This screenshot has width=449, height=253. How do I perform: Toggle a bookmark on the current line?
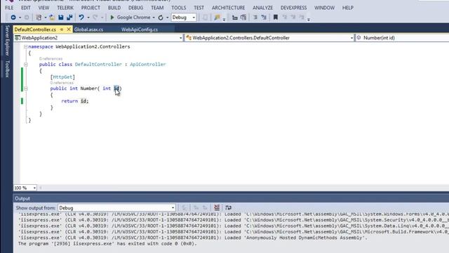click(x=276, y=18)
